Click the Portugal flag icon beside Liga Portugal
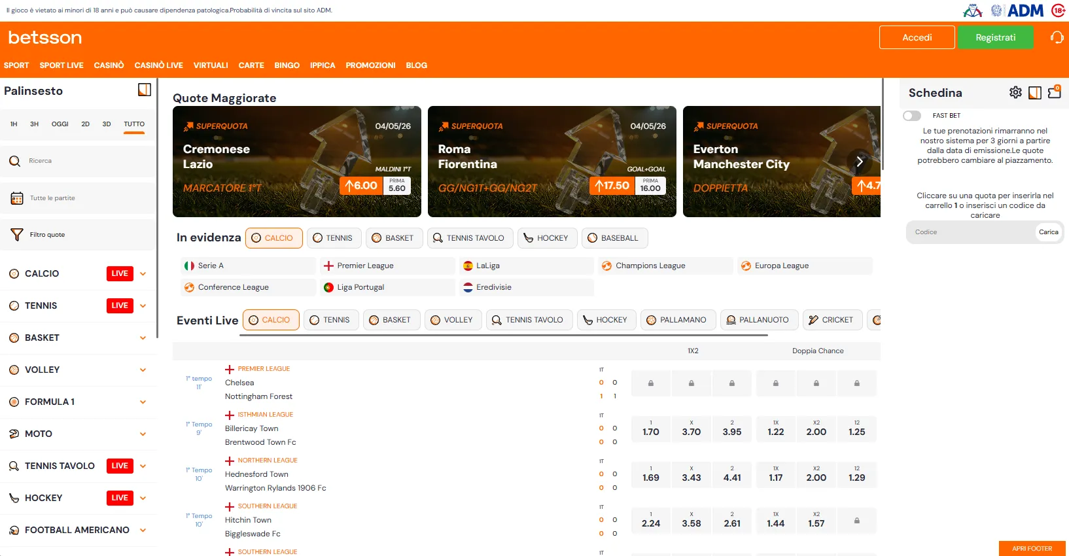This screenshot has height=556, width=1069. coord(328,287)
